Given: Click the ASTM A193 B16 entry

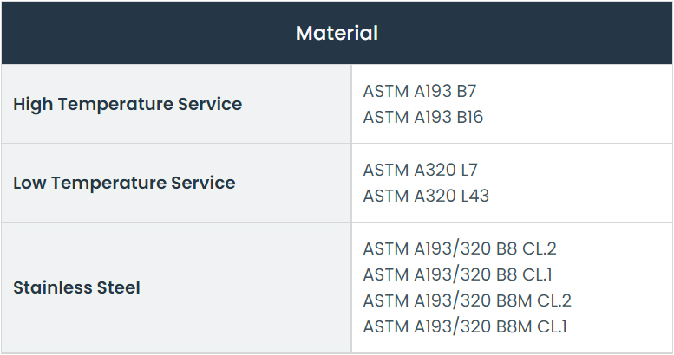Looking at the screenshot, I should click(423, 117).
